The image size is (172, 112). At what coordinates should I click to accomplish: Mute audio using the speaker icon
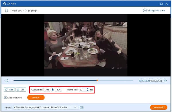165,81
